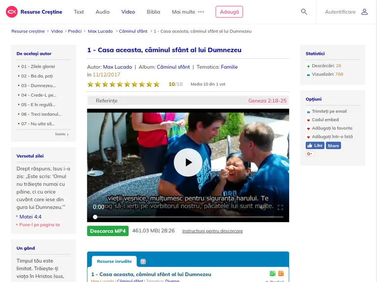Open '04 - Crede-L pe...' in sidebar
The width and height of the screenshot is (377, 282).
pyautogui.click(x=39, y=95)
